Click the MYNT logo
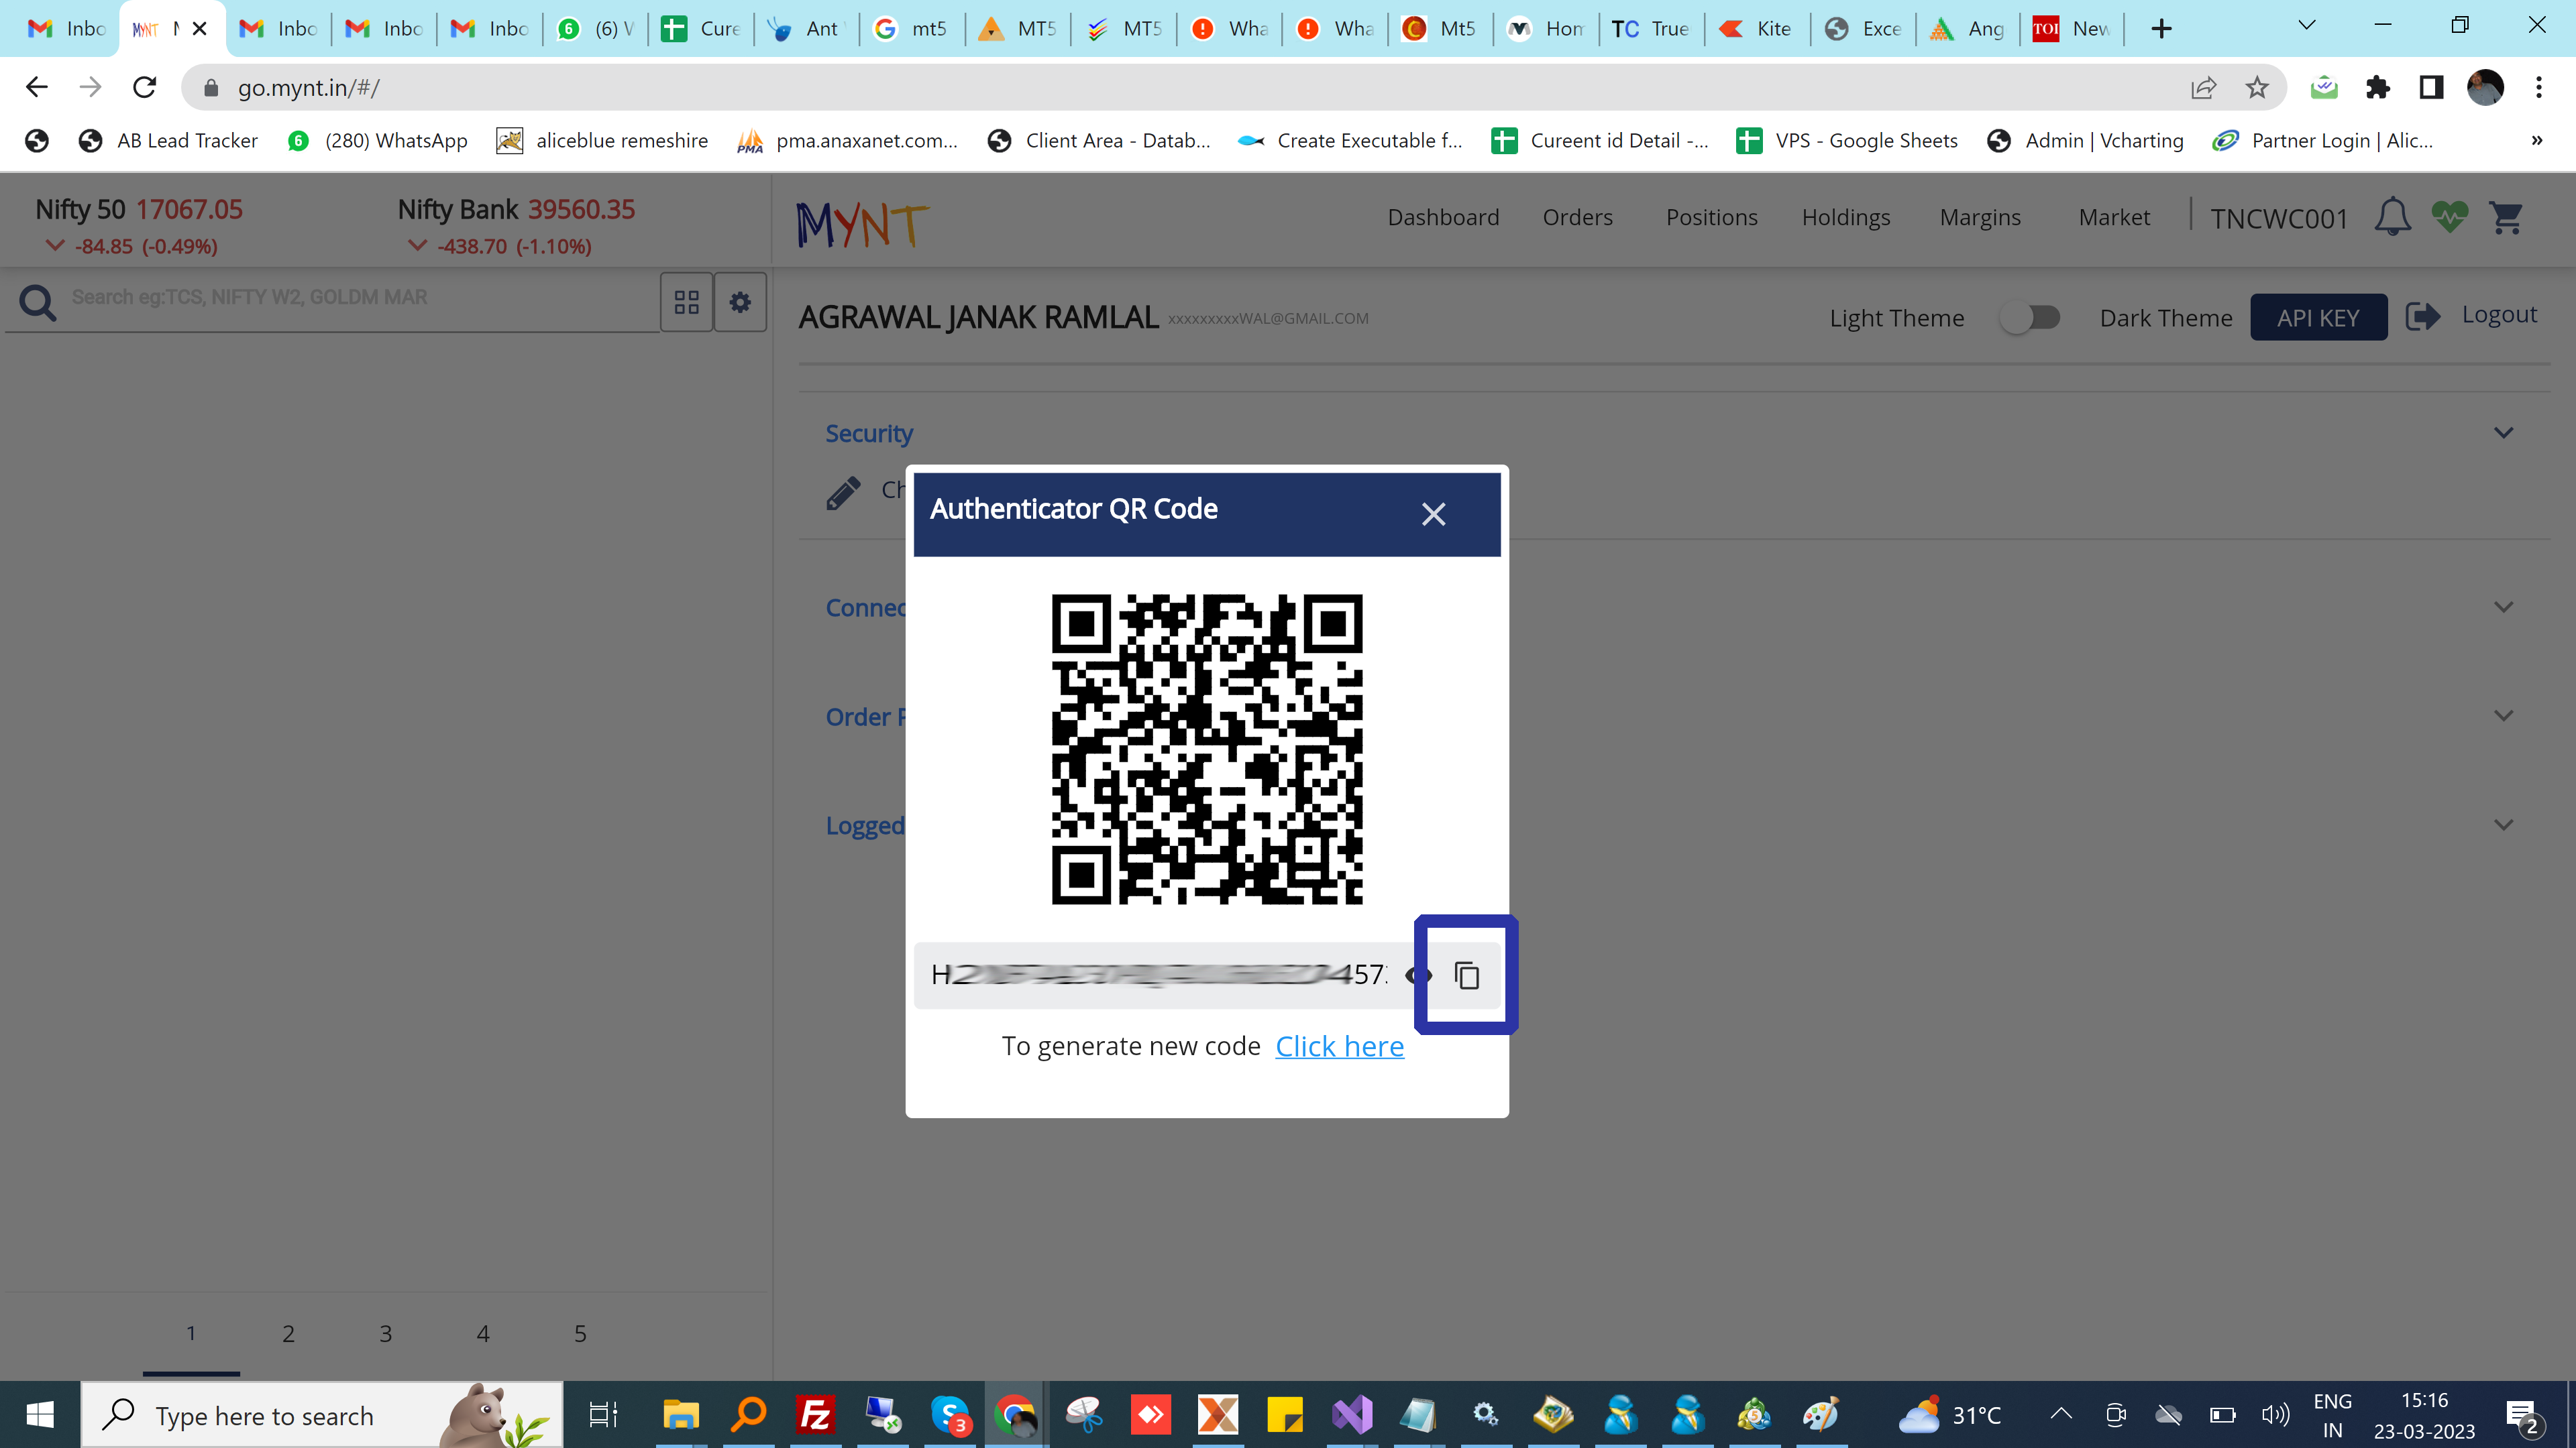 pyautogui.click(x=862, y=224)
